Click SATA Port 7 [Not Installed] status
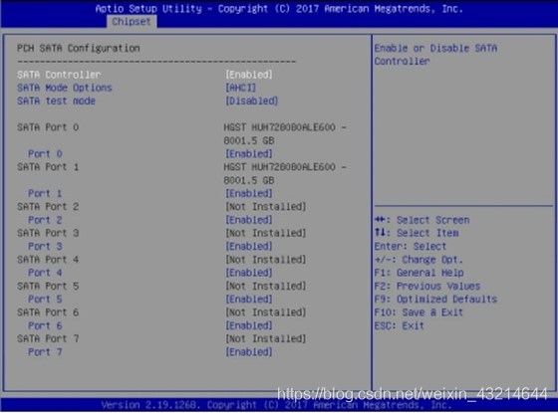Screen dimensions: 558x413 pos(266,338)
